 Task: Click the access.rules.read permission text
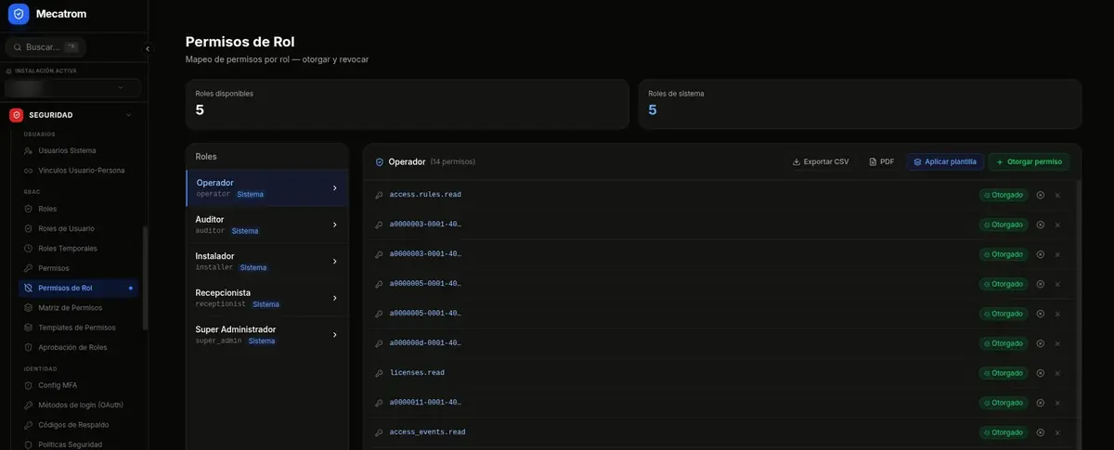tap(425, 195)
